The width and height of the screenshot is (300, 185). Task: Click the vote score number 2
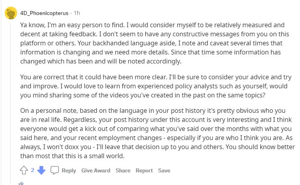[x=32, y=170]
